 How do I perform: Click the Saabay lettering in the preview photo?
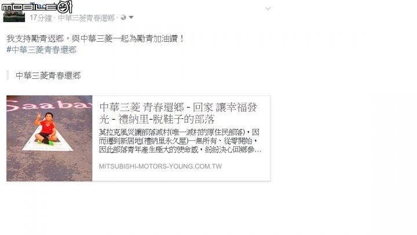tap(49, 105)
